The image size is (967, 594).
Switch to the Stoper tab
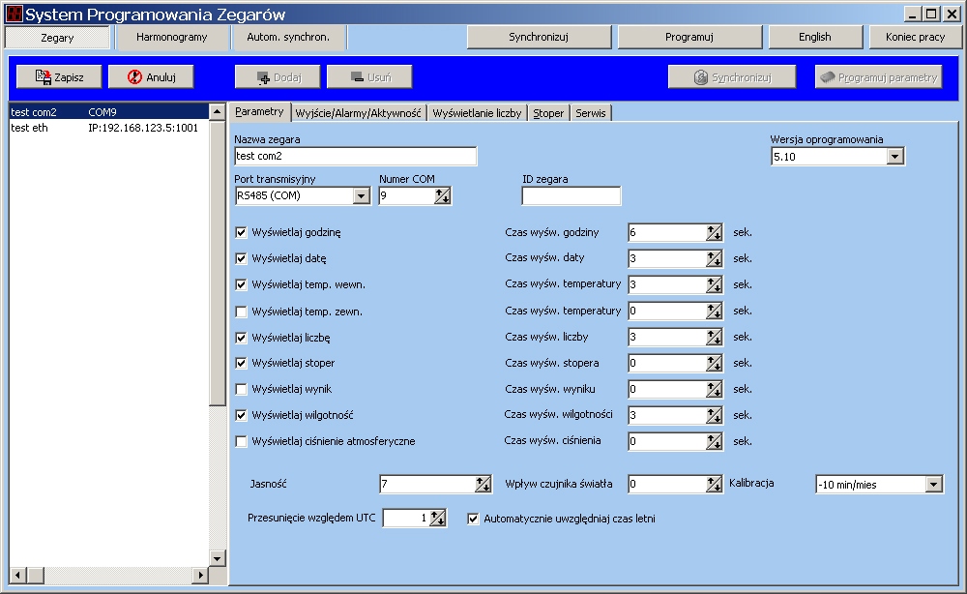(548, 113)
